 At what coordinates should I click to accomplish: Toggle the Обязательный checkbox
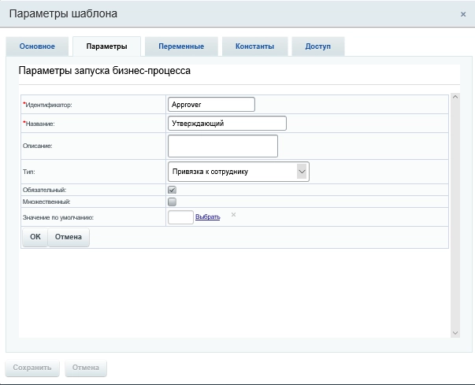click(172, 190)
